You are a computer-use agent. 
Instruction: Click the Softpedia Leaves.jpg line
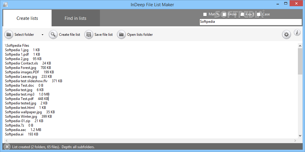[x=28, y=77]
